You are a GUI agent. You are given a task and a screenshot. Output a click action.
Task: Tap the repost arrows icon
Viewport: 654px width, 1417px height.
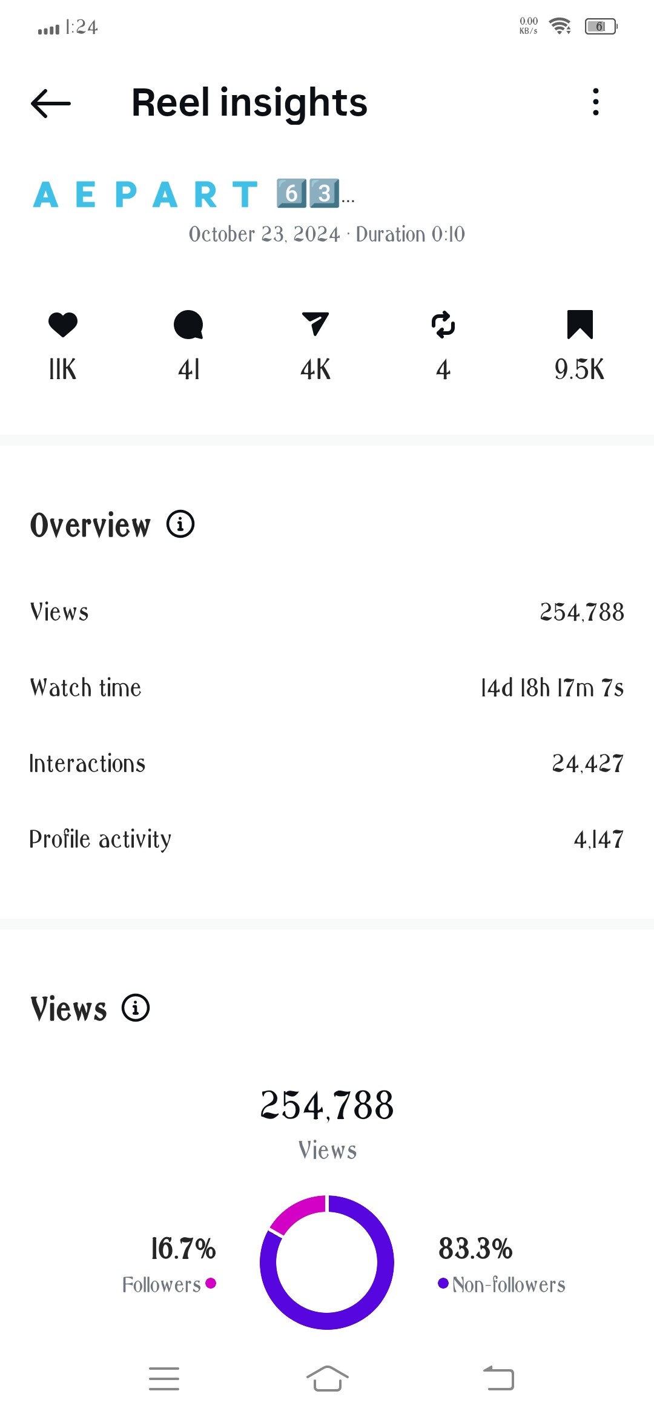[x=443, y=325]
